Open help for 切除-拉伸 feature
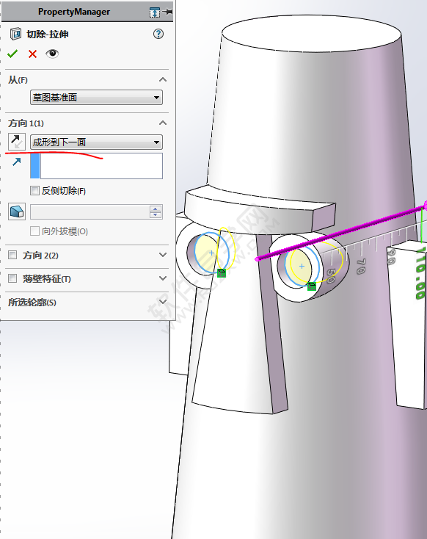The height and width of the screenshot is (539, 427). click(x=158, y=34)
